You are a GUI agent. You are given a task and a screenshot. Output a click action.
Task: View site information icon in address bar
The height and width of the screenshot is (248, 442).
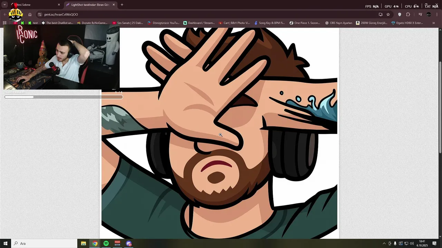(40, 14)
